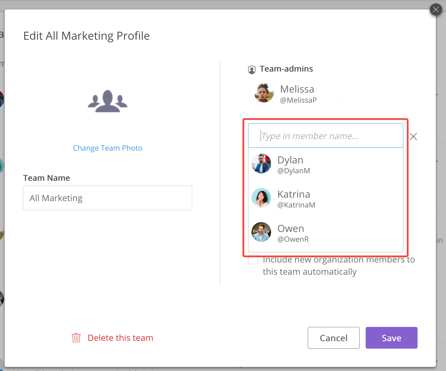Select Katrina from the member suggestions

326,198
